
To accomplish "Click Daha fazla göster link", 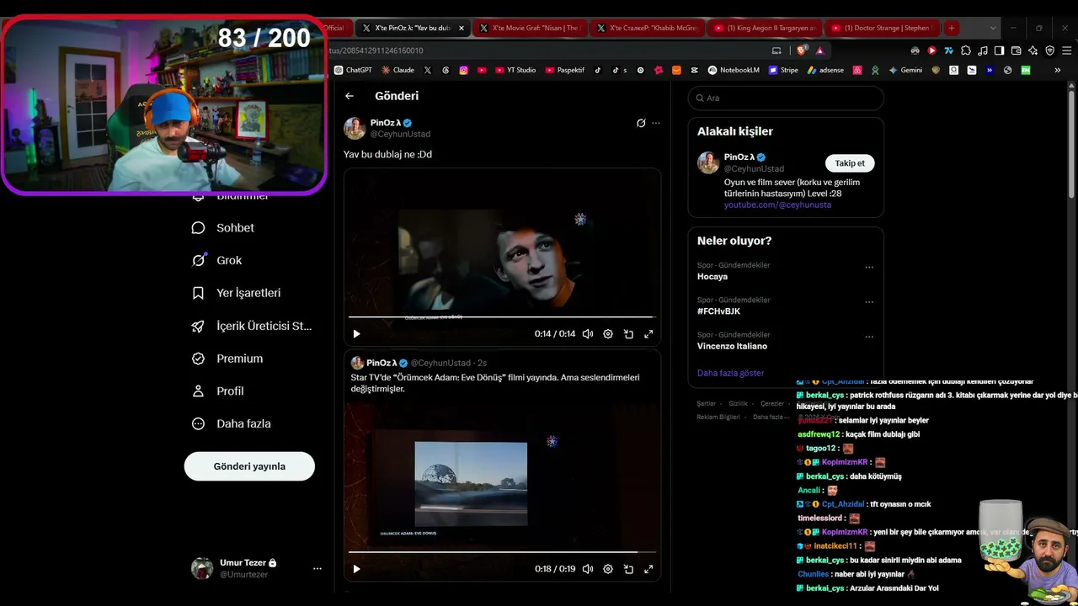I will (x=731, y=373).
